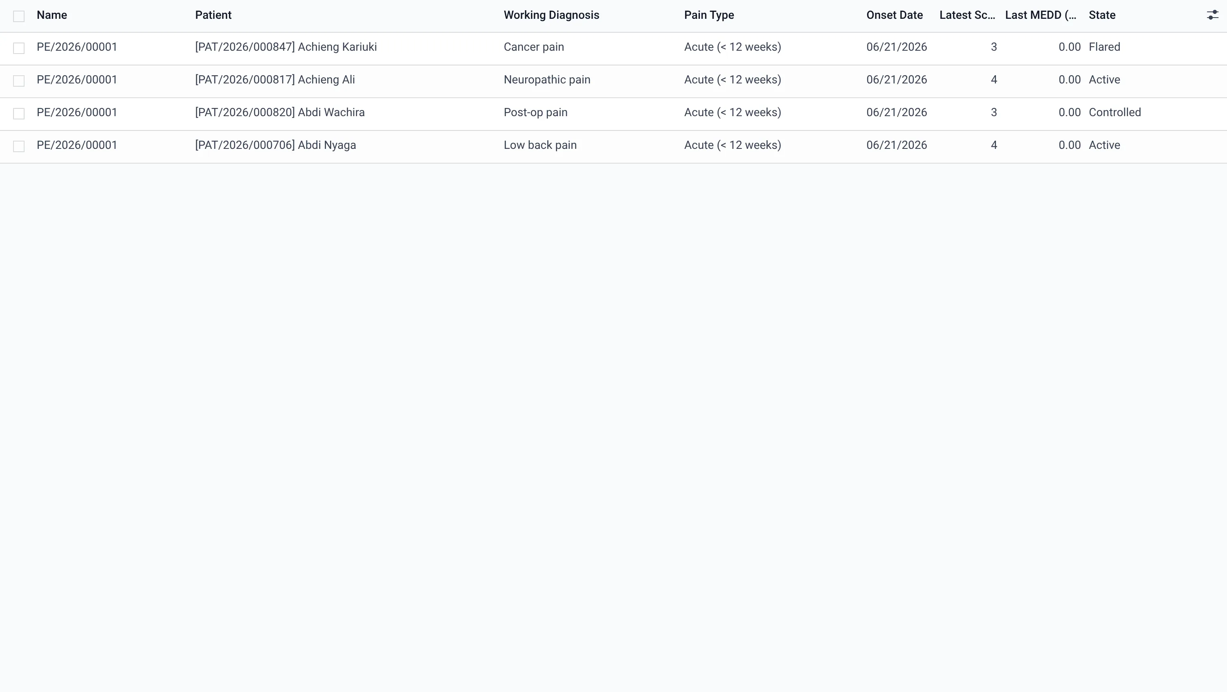Check the box beside Achieng Ali's record
Viewport: 1227px width, 692px height.
[18, 81]
